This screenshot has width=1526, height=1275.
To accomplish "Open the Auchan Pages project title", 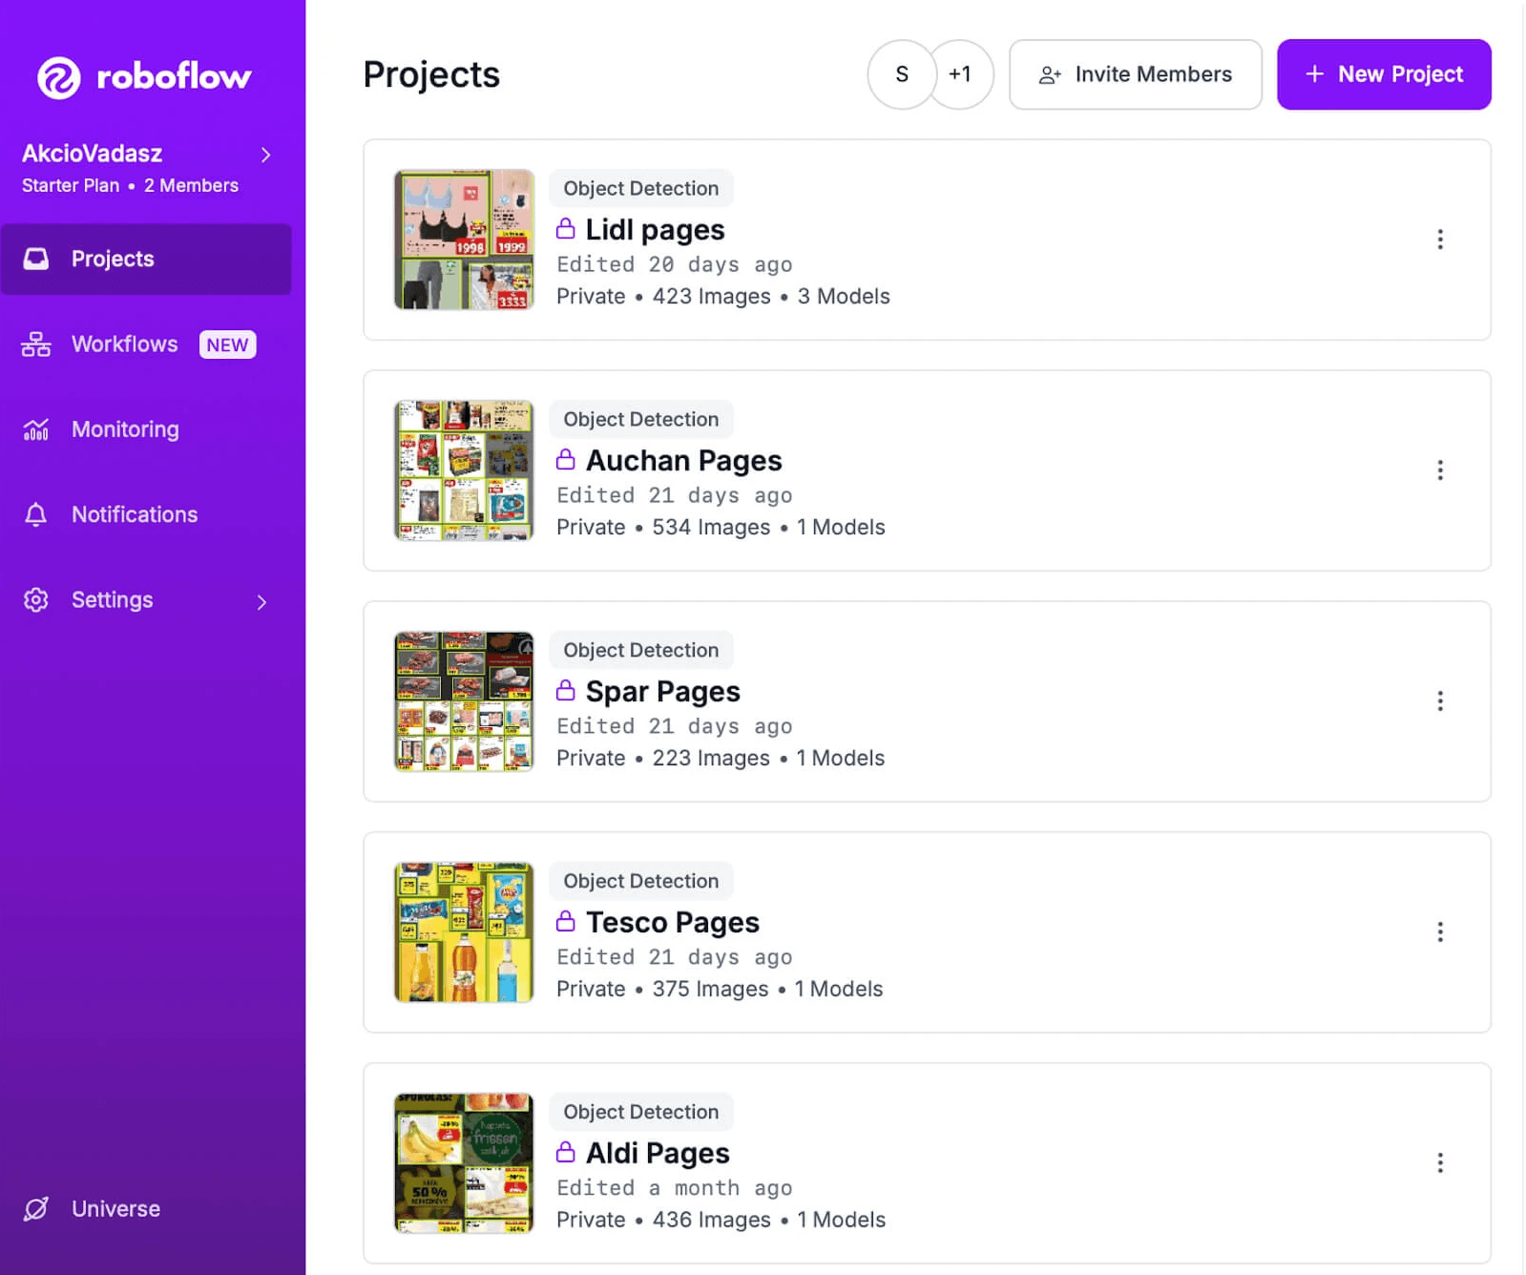I will tap(683, 461).
